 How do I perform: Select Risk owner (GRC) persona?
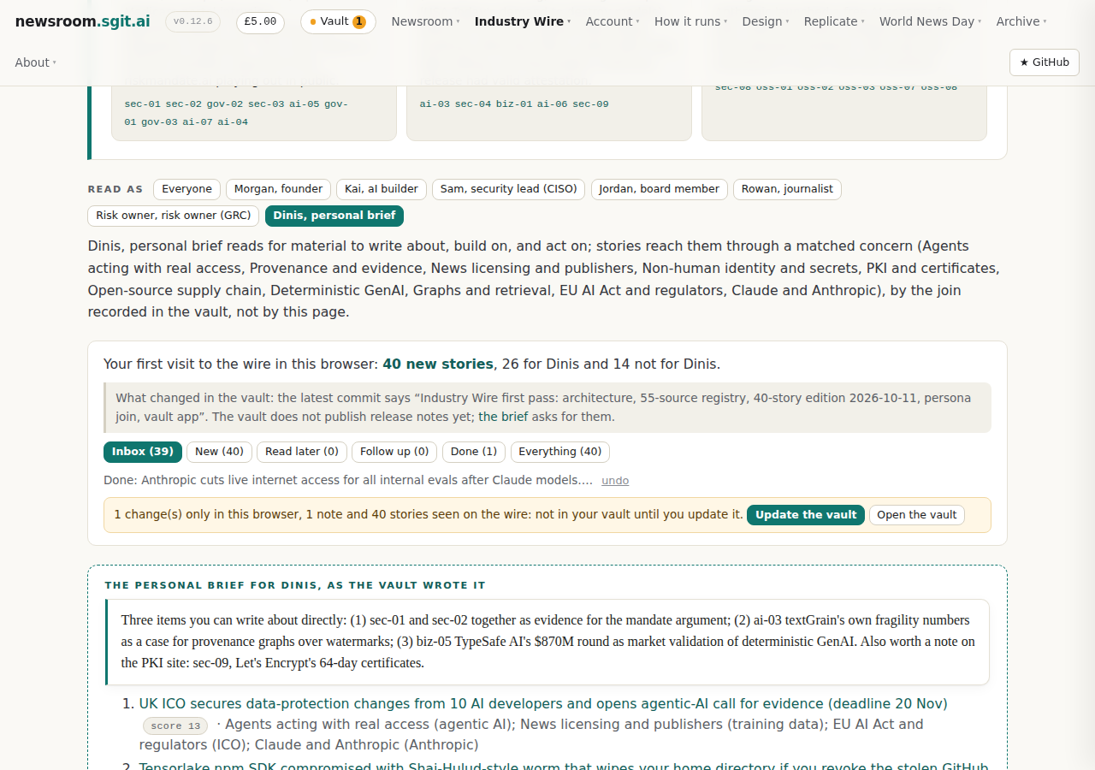coord(173,216)
